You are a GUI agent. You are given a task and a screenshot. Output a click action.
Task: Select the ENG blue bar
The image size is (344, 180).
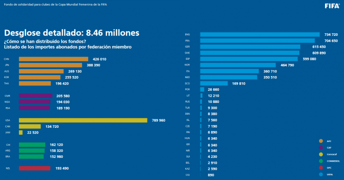(260, 34)
